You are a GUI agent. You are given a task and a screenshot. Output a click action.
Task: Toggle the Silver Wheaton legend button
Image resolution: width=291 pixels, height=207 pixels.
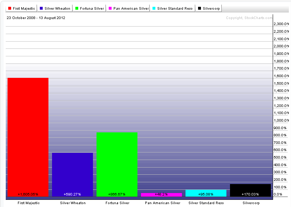[55, 8]
